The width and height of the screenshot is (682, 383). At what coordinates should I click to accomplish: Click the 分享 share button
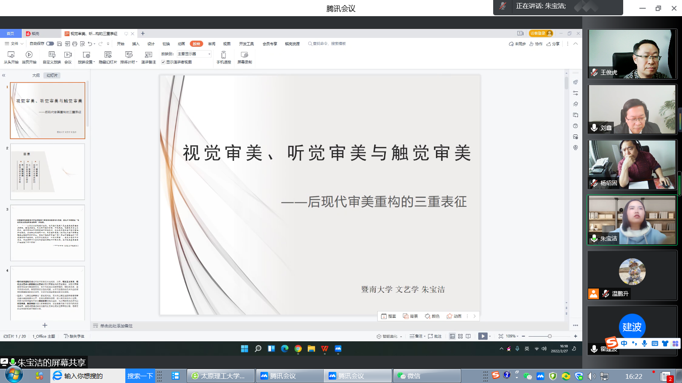[553, 44]
